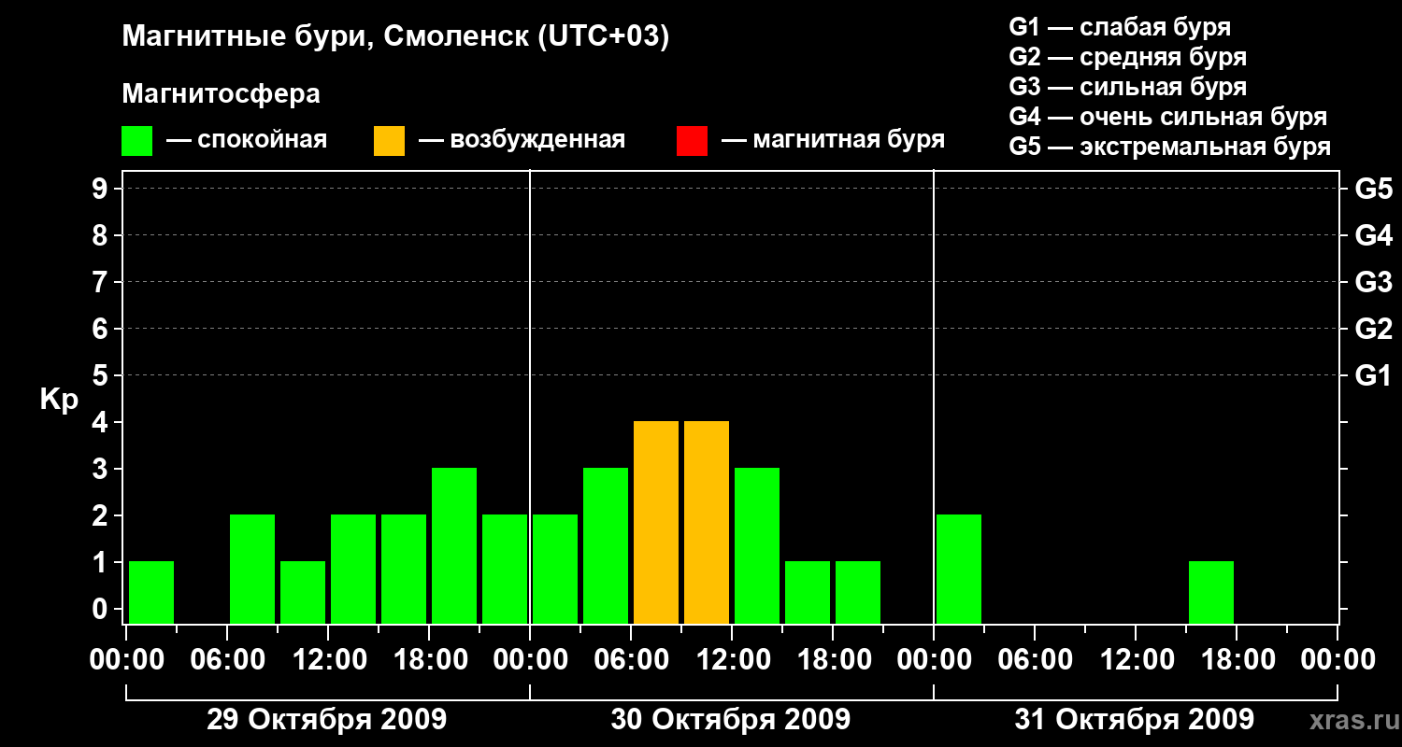Image resolution: width=1402 pixels, height=747 pixels.
Task: Click the Kp 2 bar at 00:00 on 30 October
Action: click(555, 569)
